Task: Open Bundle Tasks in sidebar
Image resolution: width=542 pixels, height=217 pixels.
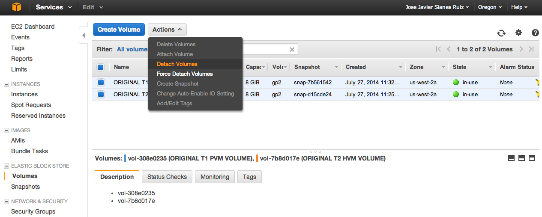Action: tap(30, 151)
